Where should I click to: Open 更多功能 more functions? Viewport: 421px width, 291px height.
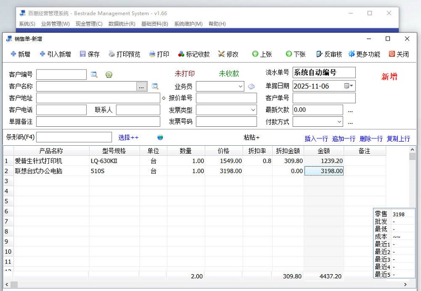[364, 54]
